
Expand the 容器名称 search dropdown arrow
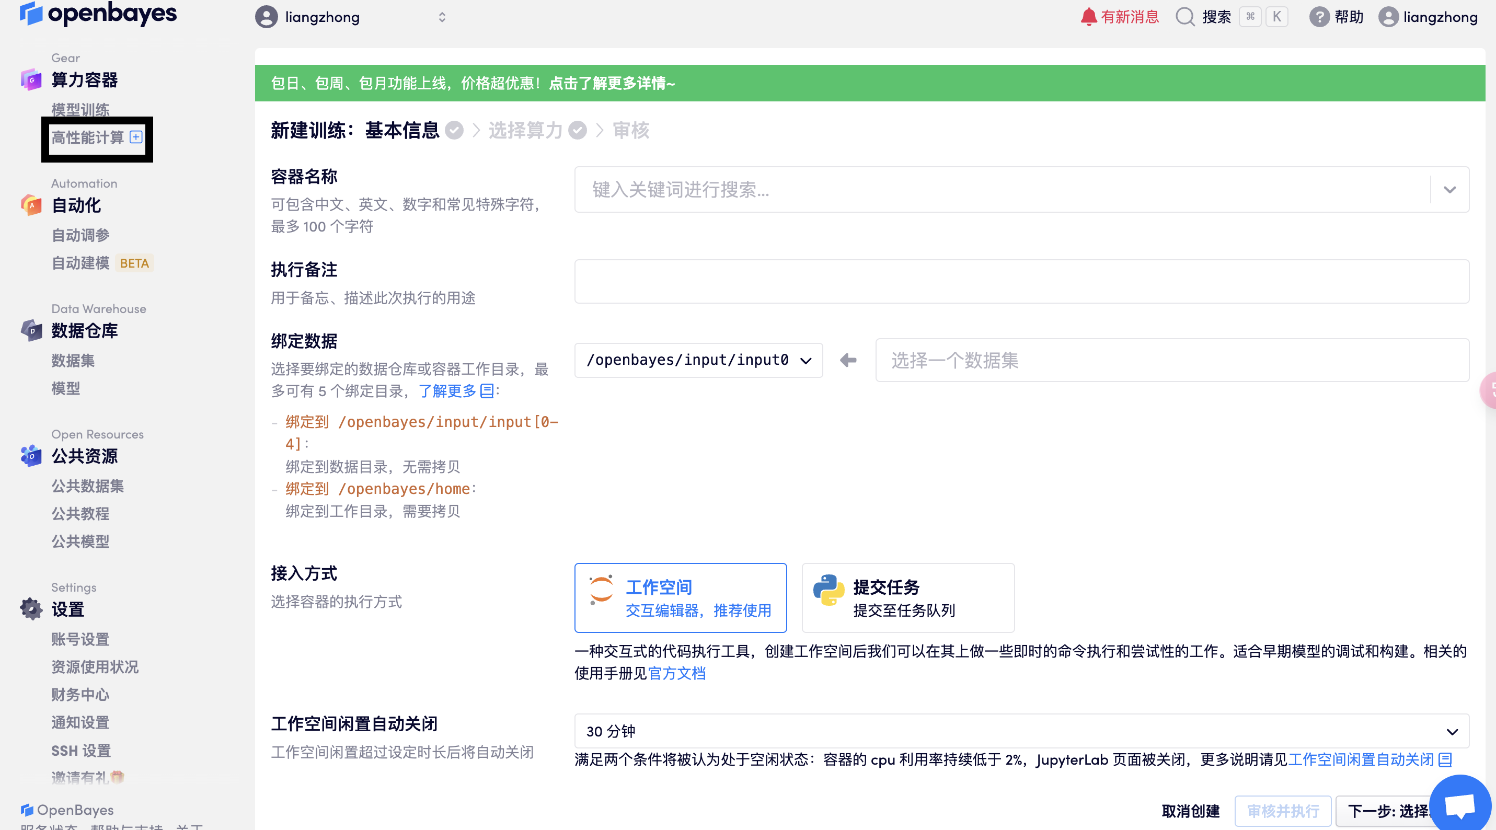click(1449, 189)
